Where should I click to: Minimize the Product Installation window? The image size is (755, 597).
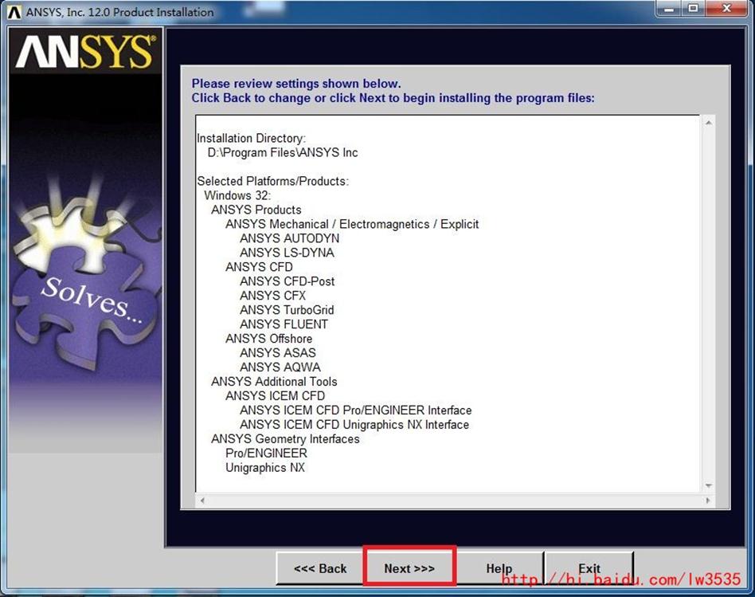click(x=669, y=8)
